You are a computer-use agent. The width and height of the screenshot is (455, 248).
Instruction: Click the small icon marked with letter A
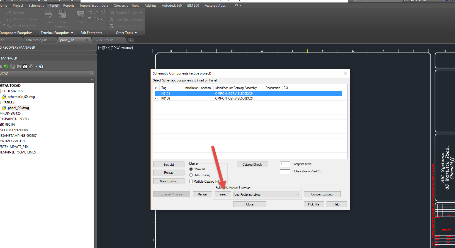96,13
